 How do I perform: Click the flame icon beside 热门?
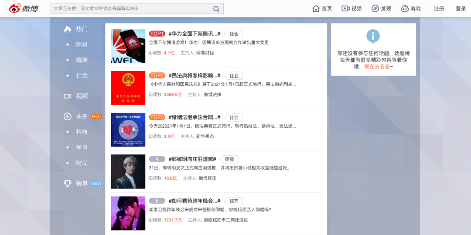pyautogui.click(x=67, y=29)
